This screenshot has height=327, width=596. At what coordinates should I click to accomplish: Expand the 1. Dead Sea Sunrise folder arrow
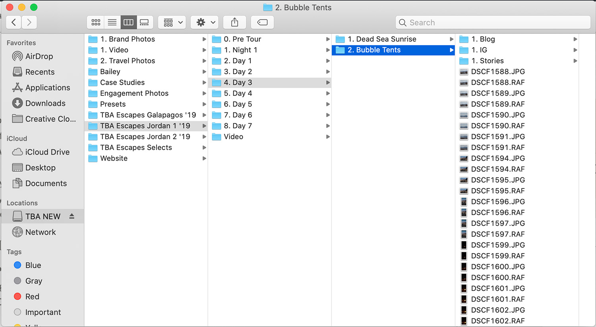[451, 39]
